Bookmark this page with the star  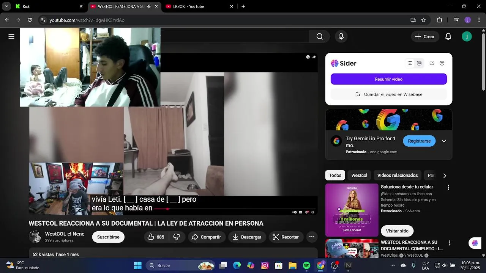pos(423,20)
